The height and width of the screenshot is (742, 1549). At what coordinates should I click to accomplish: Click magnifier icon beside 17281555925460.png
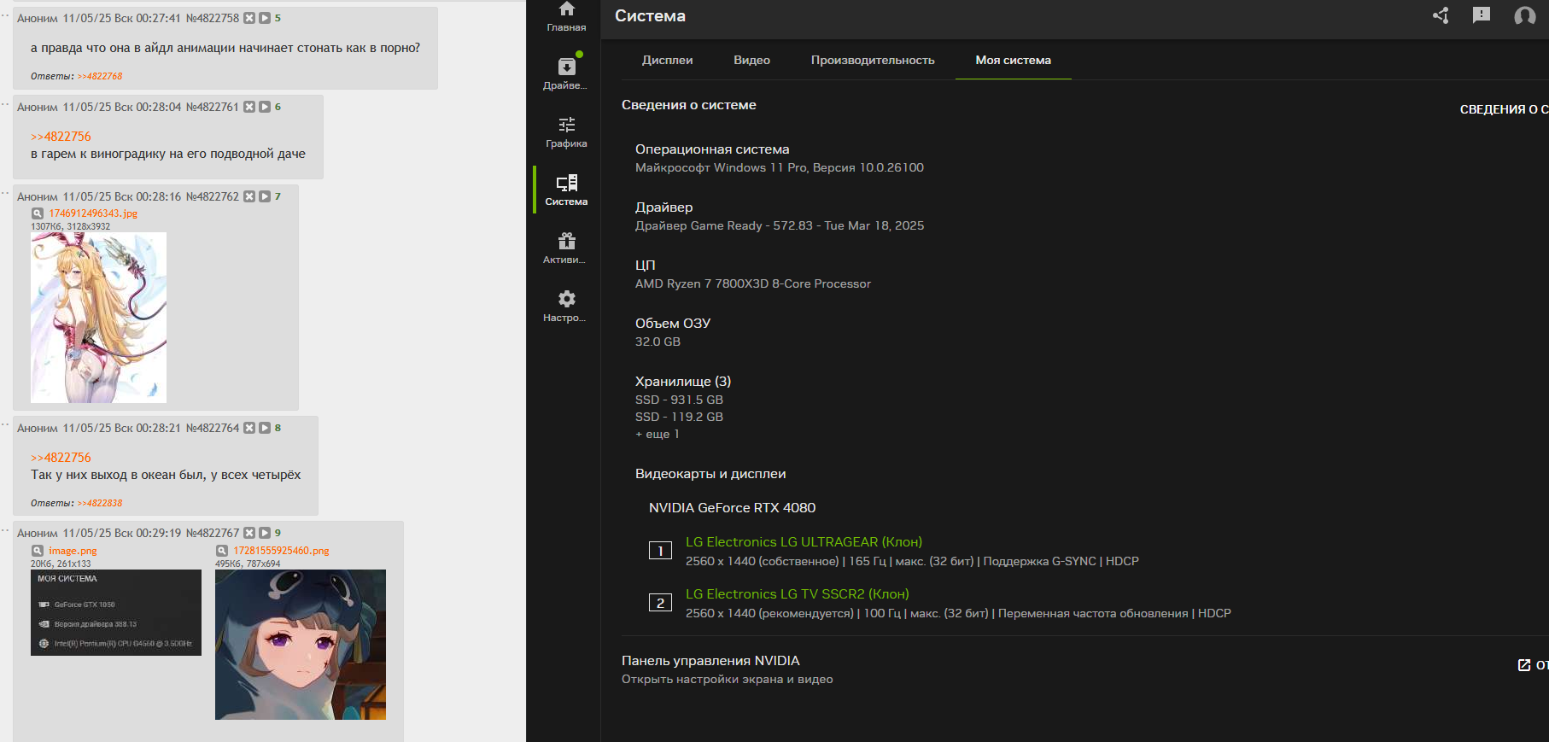(x=221, y=551)
